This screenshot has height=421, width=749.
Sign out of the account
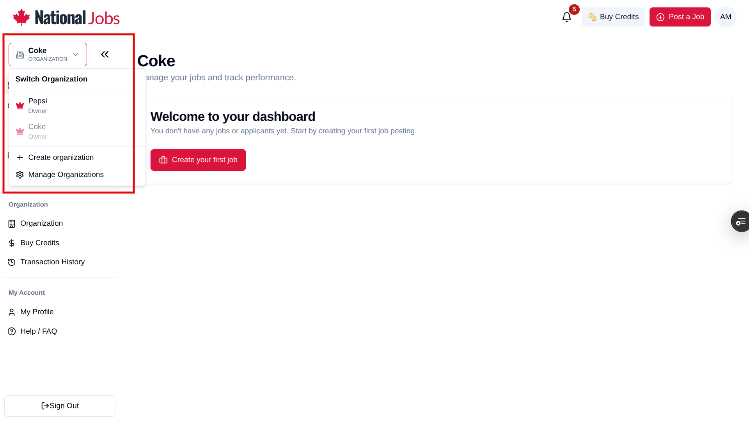[60, 406]
